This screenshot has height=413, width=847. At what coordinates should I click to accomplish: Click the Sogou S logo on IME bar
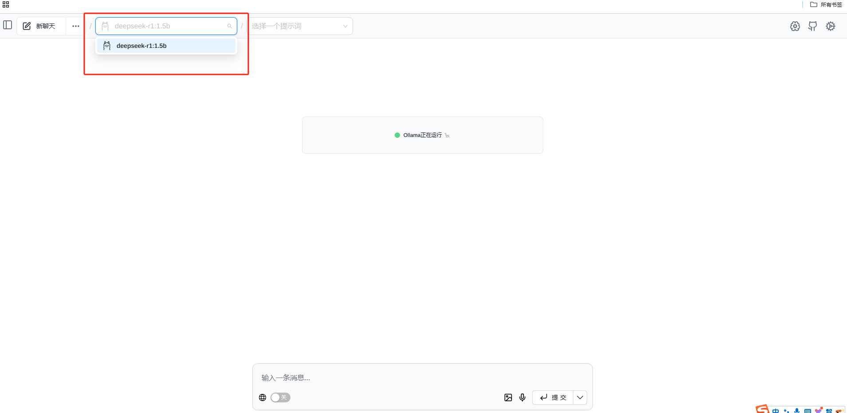pyautogui.click(x=762, y=409)
